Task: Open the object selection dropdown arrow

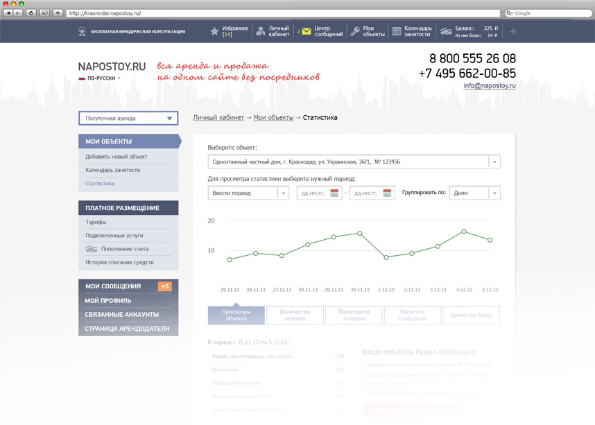Action: (x=494, y=162)
